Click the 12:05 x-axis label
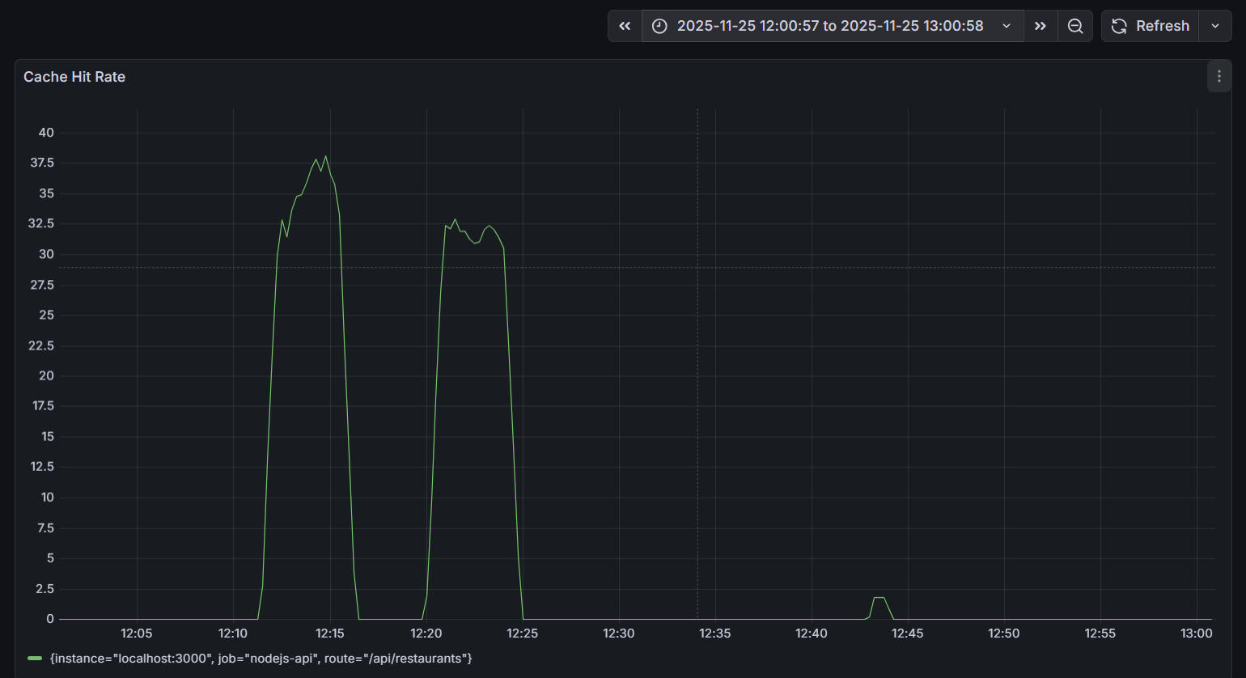Screen dimensions: 1246x678 click(x=137, y=634)
